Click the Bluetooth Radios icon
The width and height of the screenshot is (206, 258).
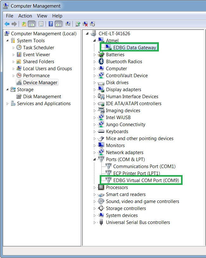tap(101, 62)
